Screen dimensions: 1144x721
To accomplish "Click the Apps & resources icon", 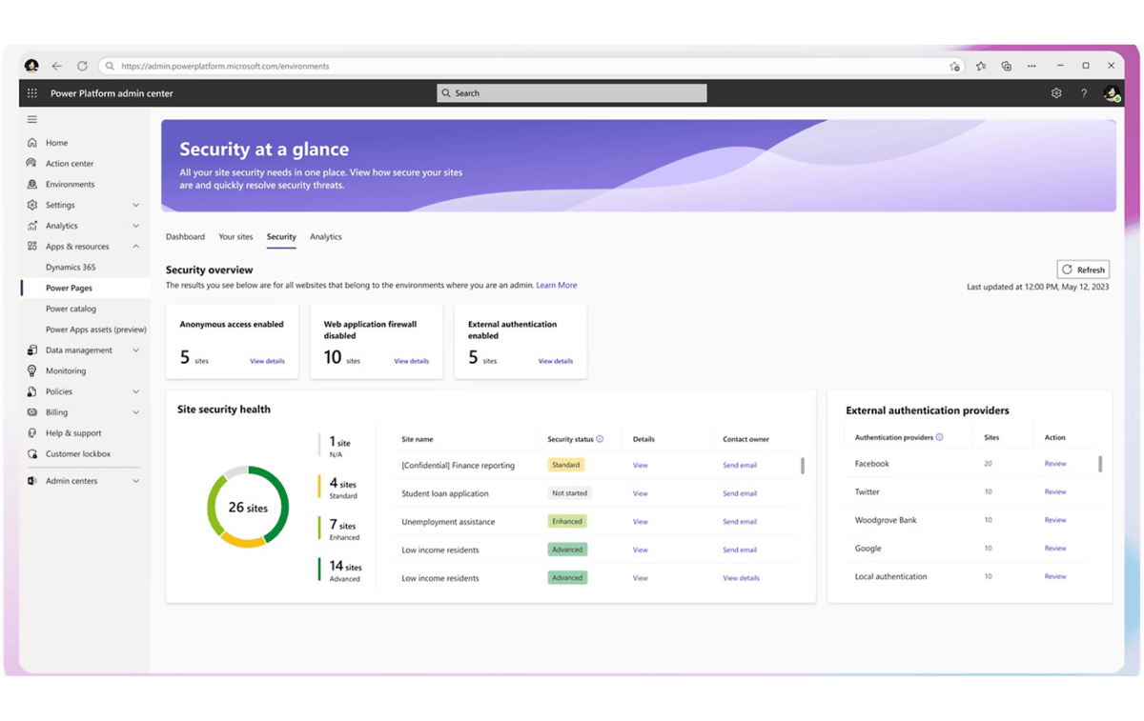I will click(x=32, y=247).
